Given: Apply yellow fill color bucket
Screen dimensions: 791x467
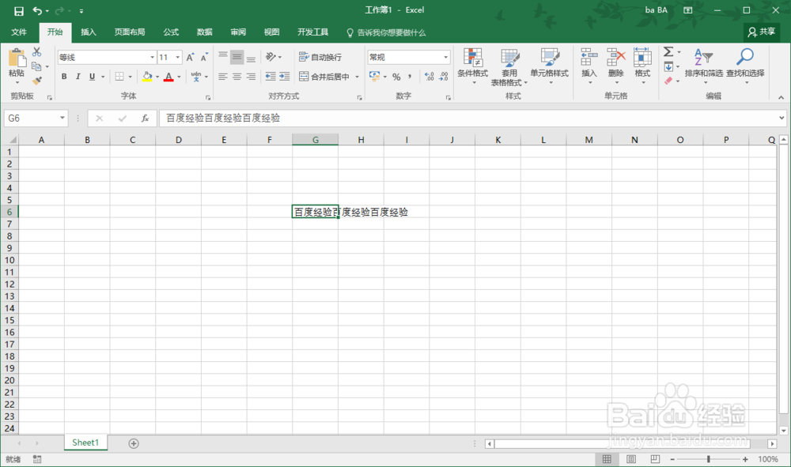Looking at the screenshot, I should (147, 77).
